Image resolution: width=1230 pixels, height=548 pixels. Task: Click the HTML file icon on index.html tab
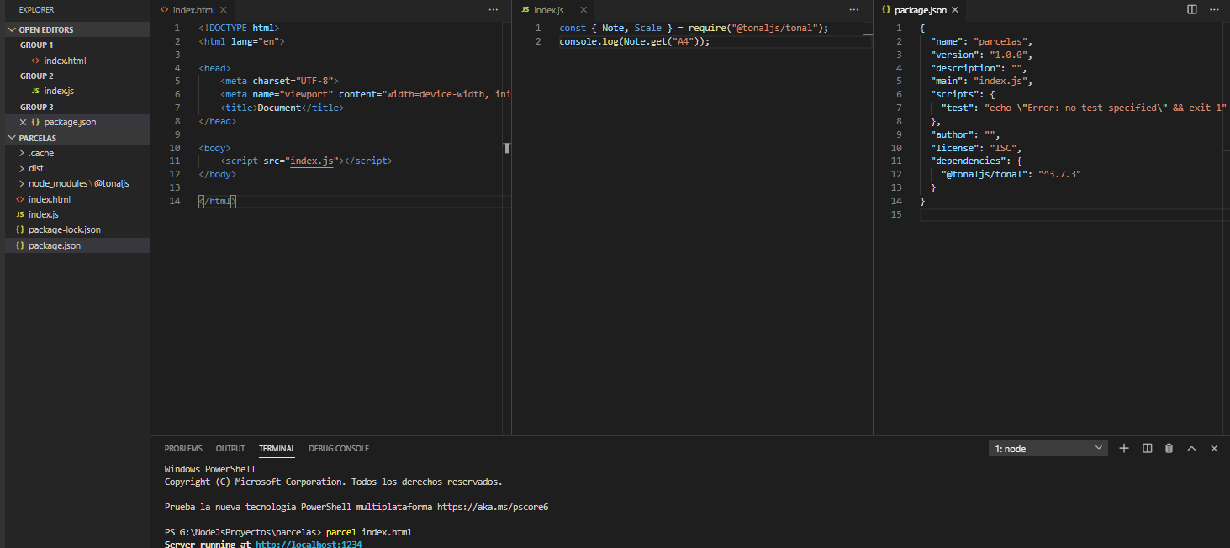point(164,10)
